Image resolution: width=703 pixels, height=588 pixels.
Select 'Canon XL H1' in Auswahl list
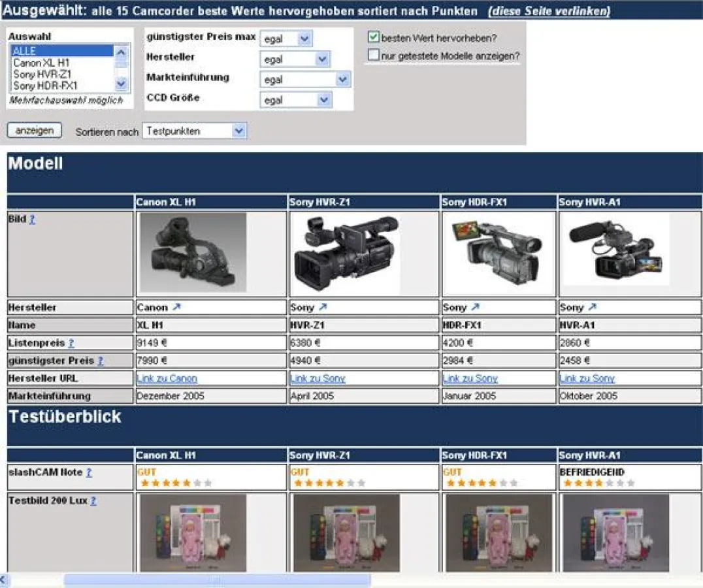point(42,63)
